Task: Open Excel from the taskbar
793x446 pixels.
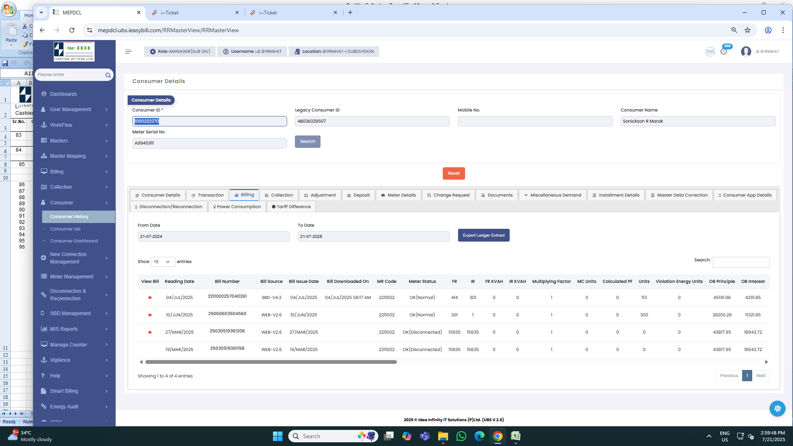Action: coord(516,436)
